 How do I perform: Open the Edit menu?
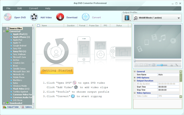tap(20, 9)
